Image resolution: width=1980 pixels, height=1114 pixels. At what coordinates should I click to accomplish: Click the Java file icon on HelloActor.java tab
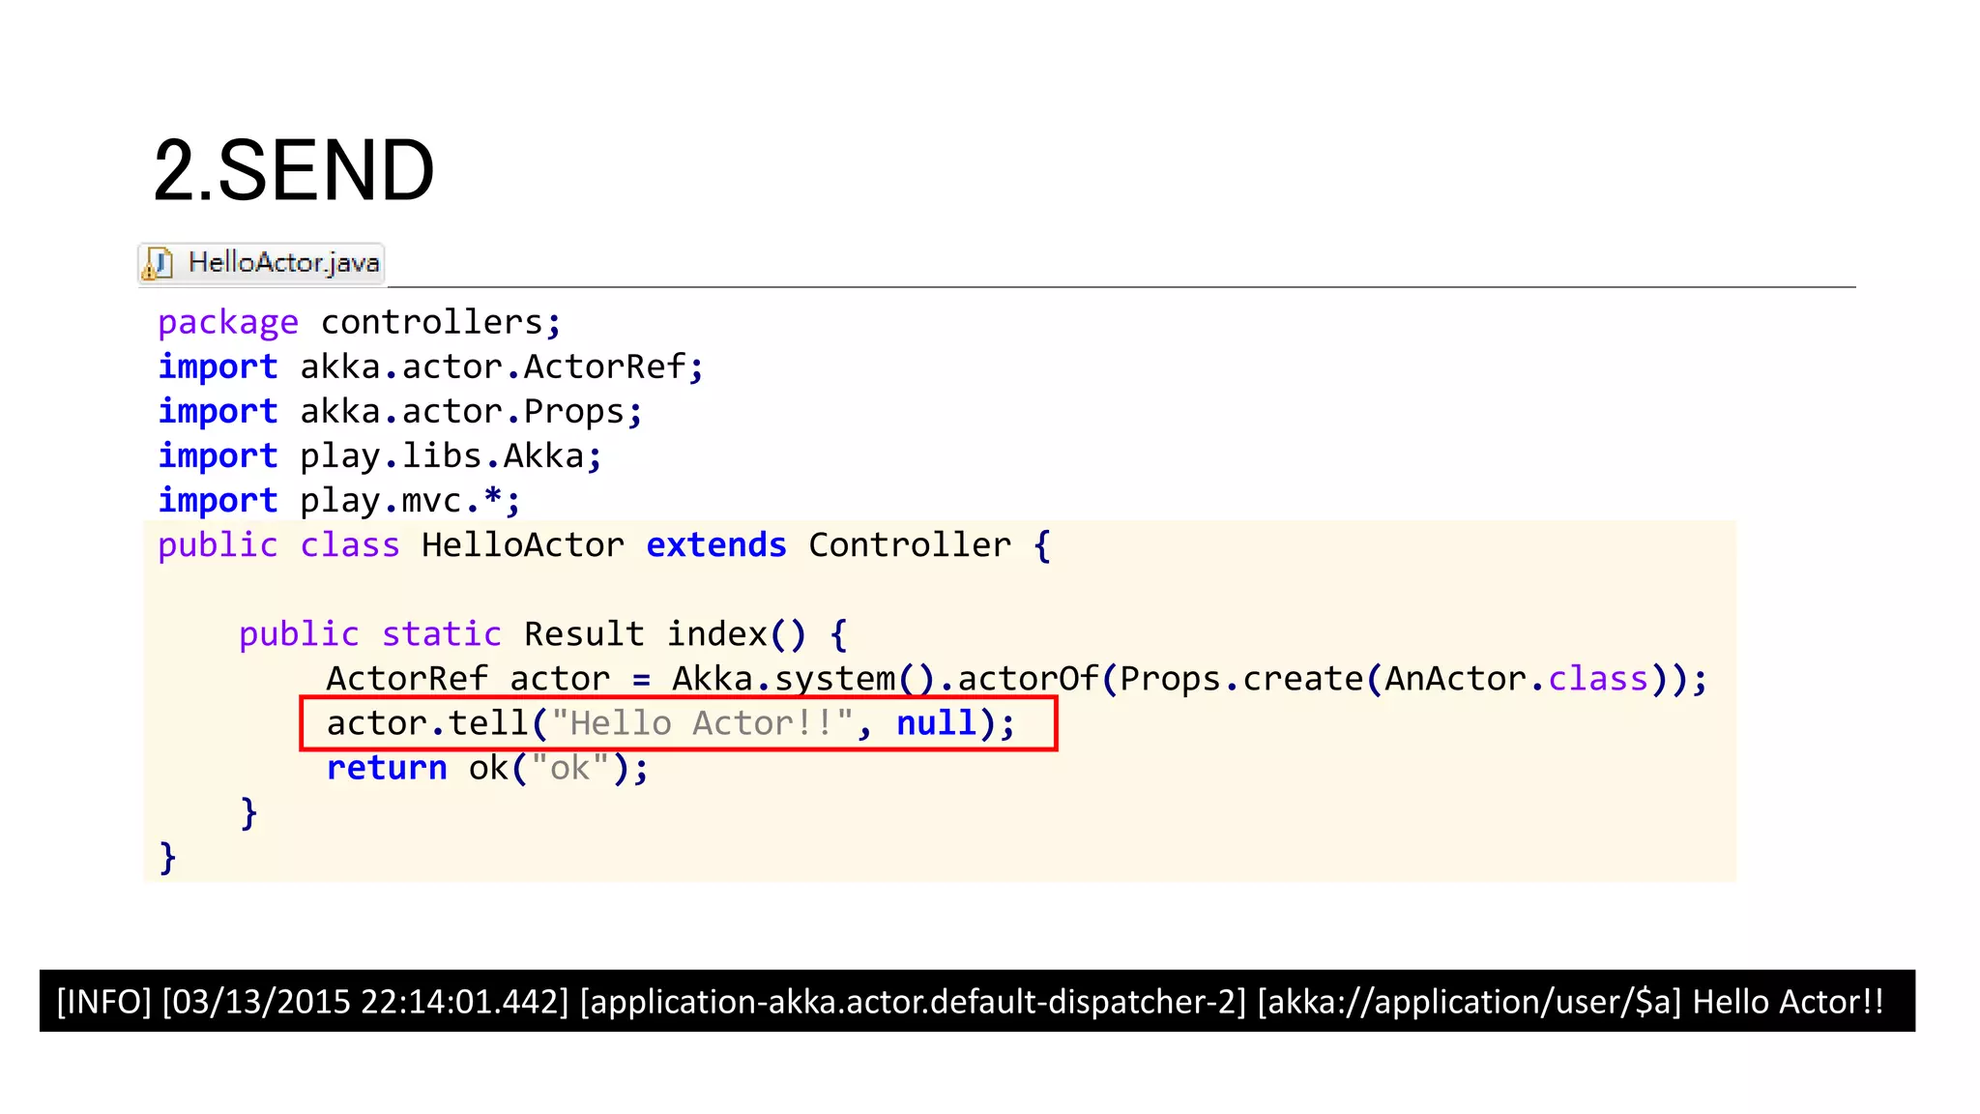157,263
